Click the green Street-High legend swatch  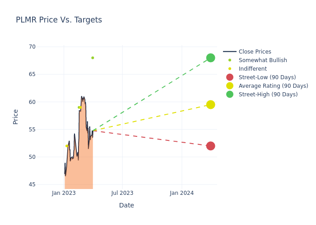pos(230,94)
